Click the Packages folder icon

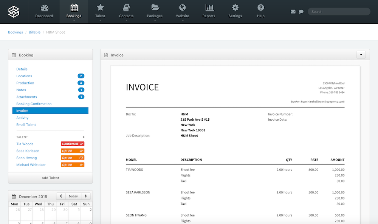click(155, 8)
